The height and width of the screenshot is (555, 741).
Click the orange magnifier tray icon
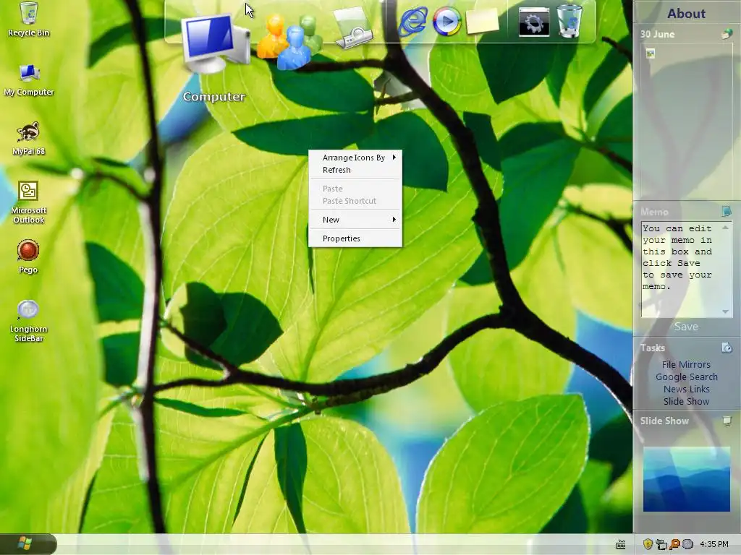(x=674, y=544)
